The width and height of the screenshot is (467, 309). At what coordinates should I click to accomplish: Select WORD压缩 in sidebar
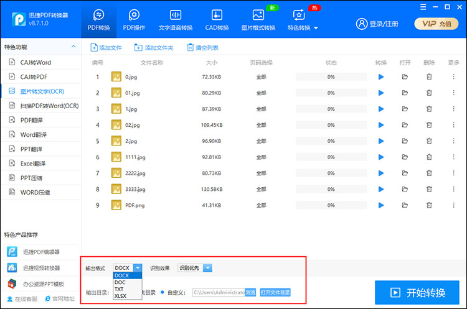[x=41, y=192]
